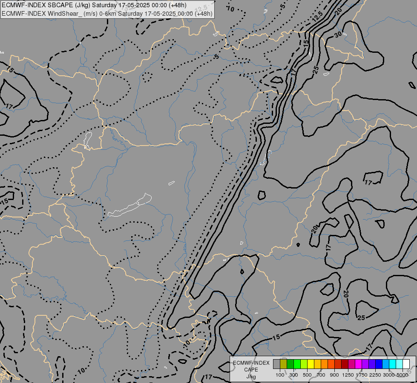Pick the dark maroon swatch left of 1250 tick
The image size is (417, 383).
coord(345,364)
